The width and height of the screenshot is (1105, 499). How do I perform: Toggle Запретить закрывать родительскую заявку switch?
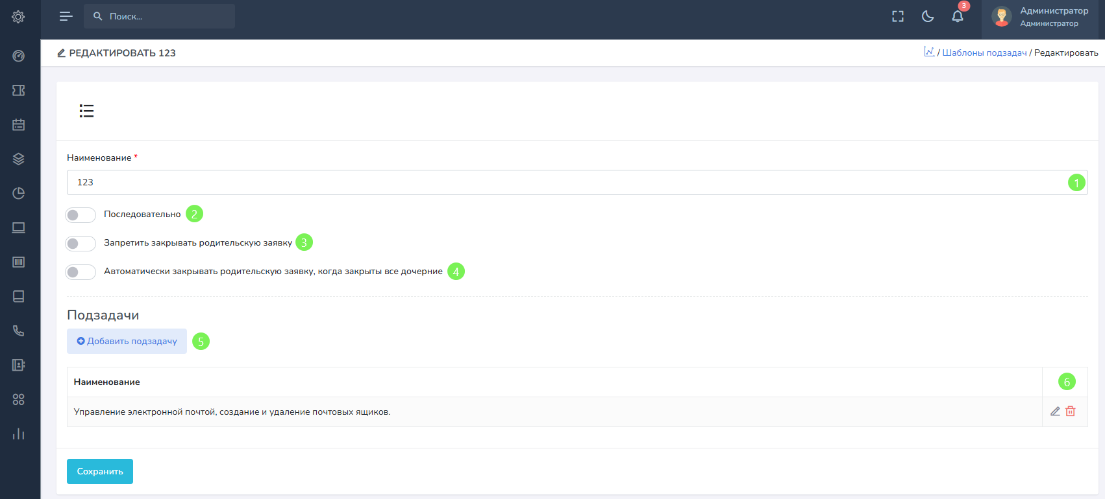(x=81, y=243)
